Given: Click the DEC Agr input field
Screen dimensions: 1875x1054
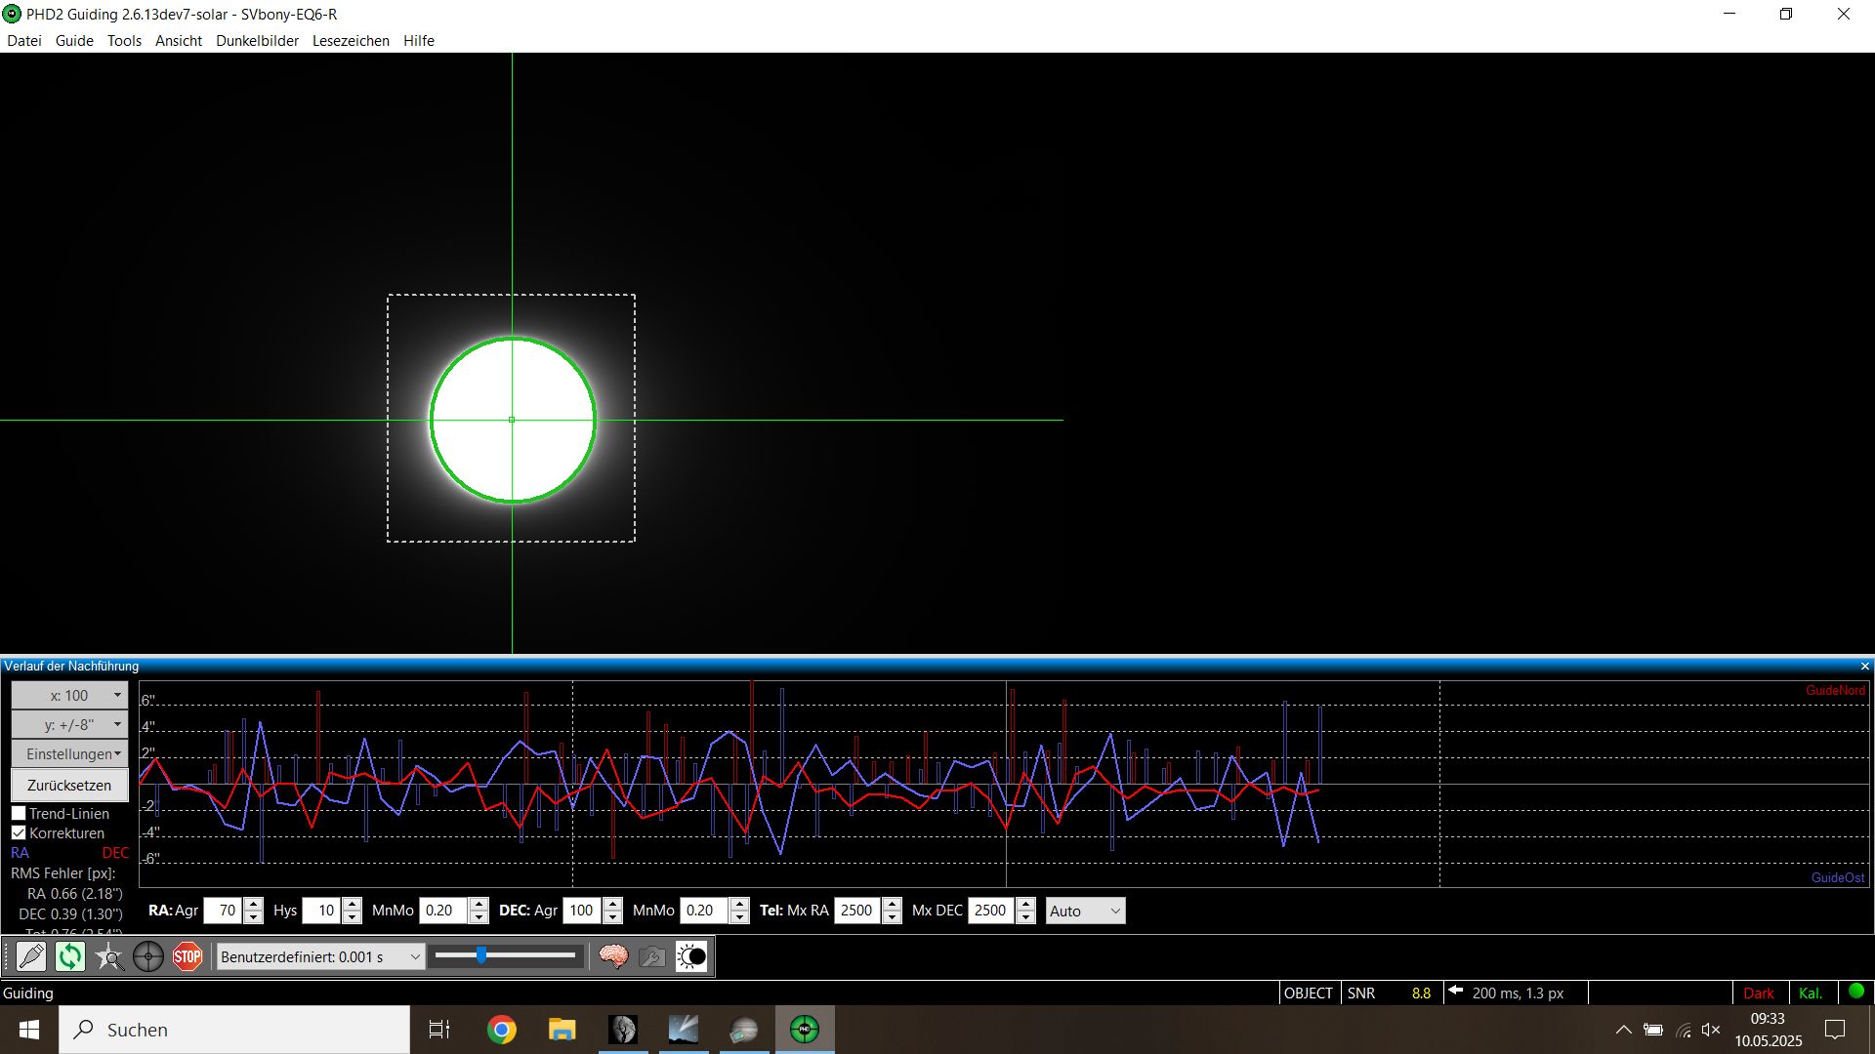Looking at the screenshot, I should (583, 911).
